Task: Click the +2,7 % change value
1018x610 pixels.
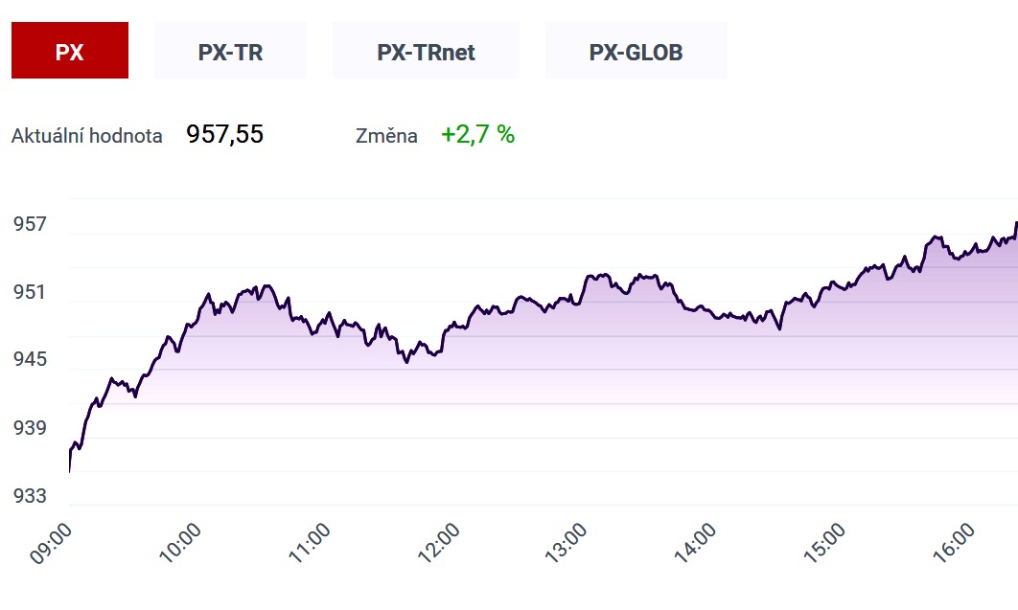Action: (x=477, y=134)
